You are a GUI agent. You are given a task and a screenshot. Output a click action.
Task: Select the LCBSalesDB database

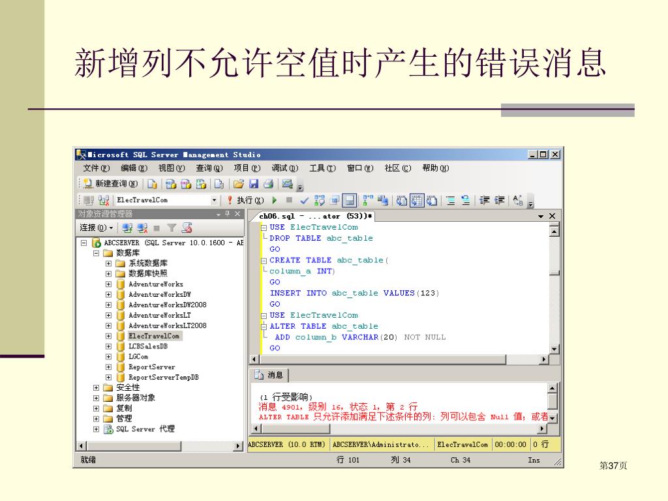click(148, 346)
